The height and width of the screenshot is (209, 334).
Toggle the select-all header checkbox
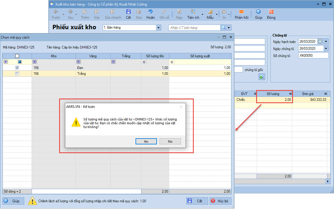[17, 56]
